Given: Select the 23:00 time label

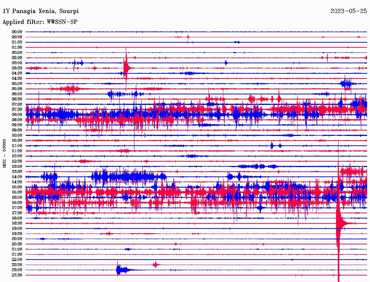Looking at the screenshot, I should pyautogui.click(x=17, y=270).
